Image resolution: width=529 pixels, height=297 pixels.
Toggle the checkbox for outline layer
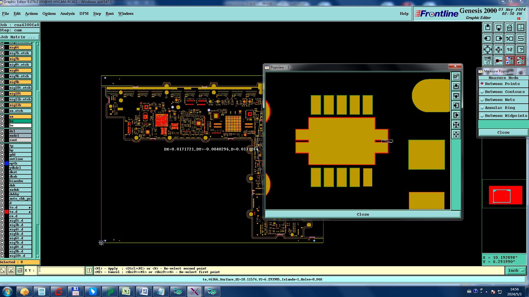coord(2,159)
